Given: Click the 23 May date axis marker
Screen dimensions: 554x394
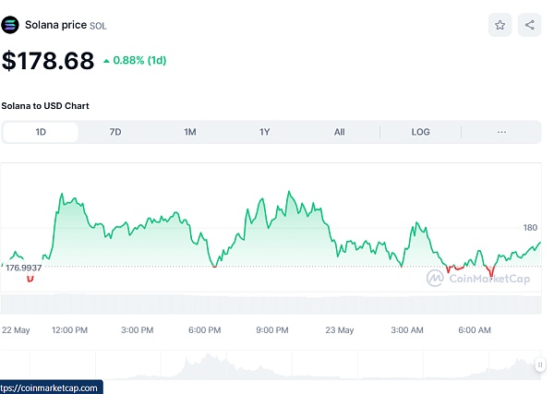Looking at the screenshot, I should (x=340, y=329).
